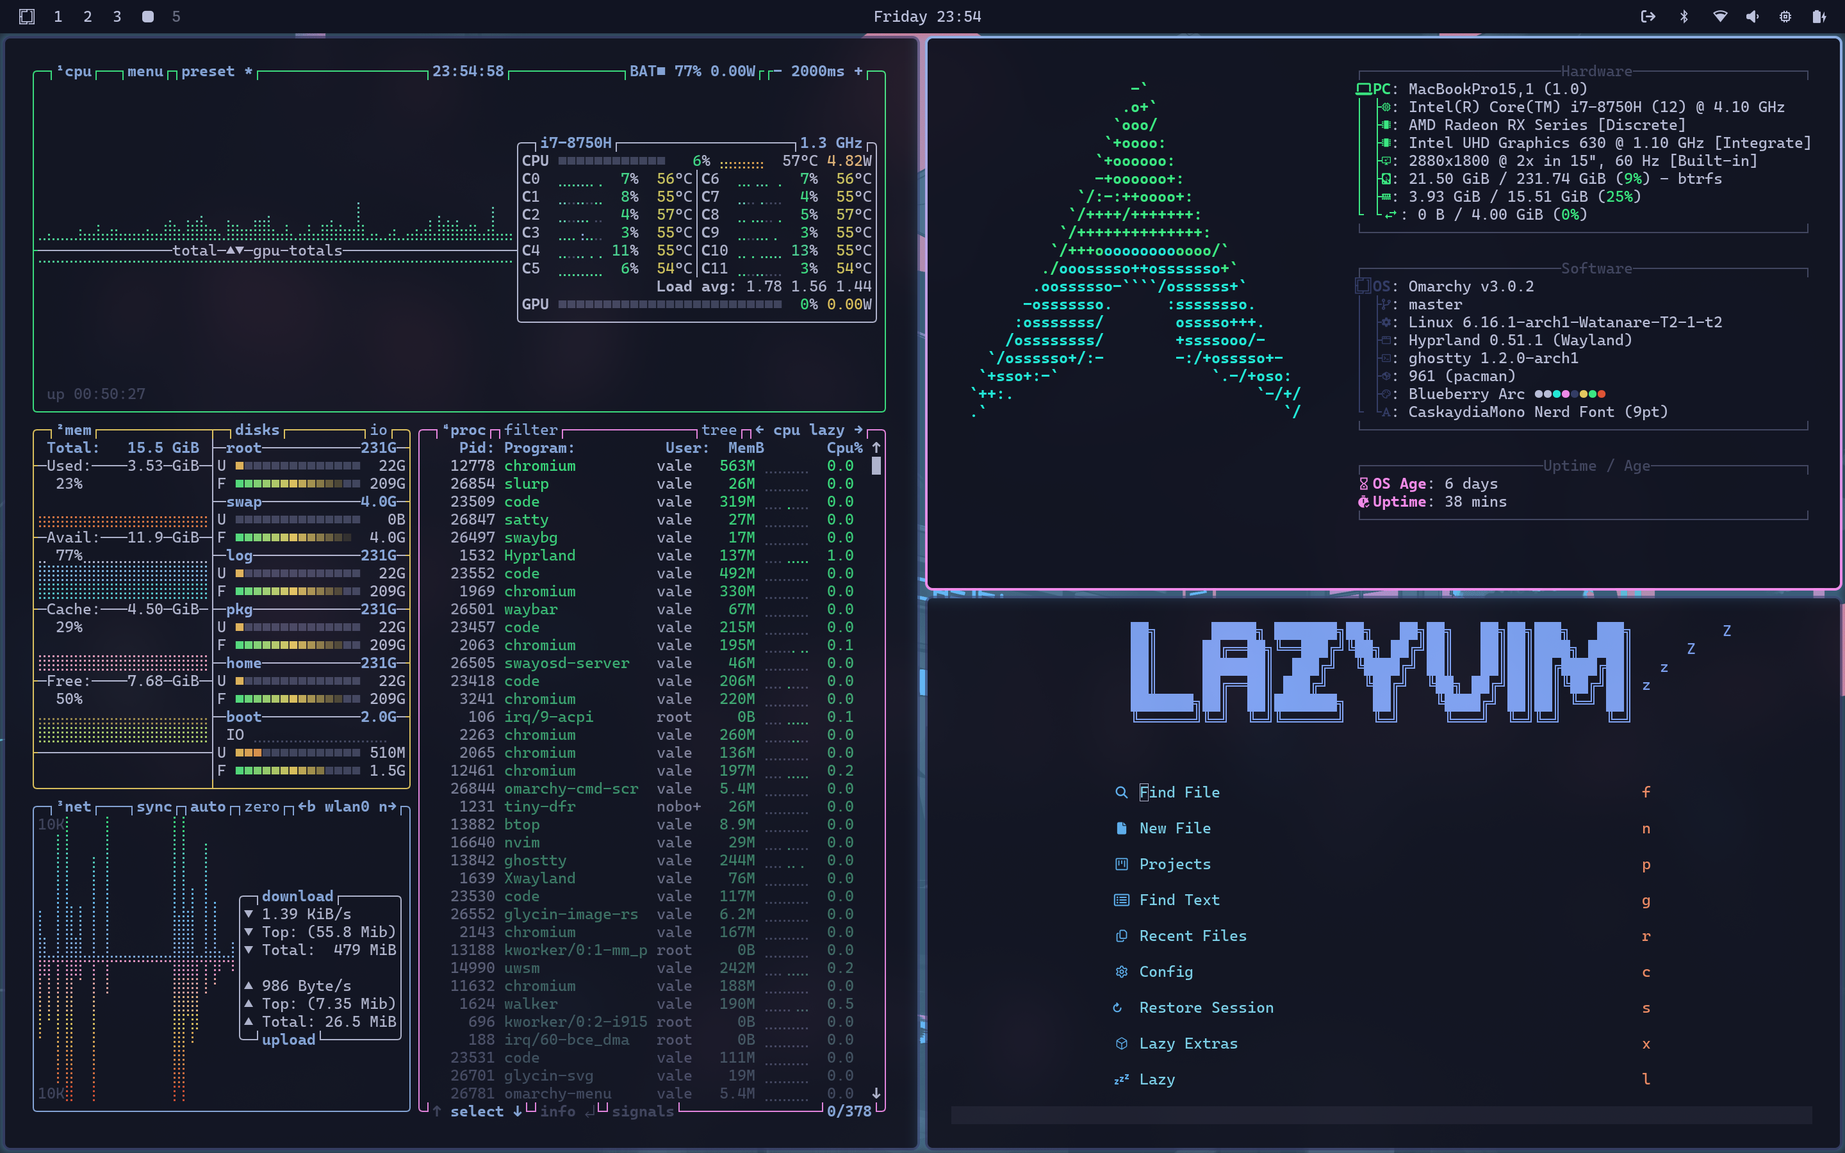Toggle auto scaling in btop net panel
Screen dimensions: 1845x1153
[208, 807]
